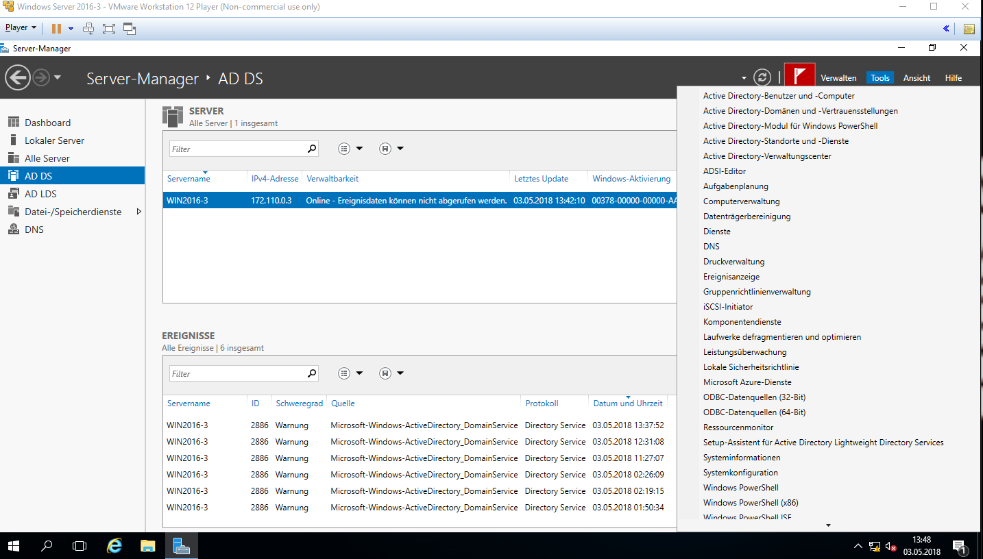The height and width of the screenshot is (559, 983).
Task: Refresh Server-Manager using the refresh icon
Action: (x=762, y=77)
